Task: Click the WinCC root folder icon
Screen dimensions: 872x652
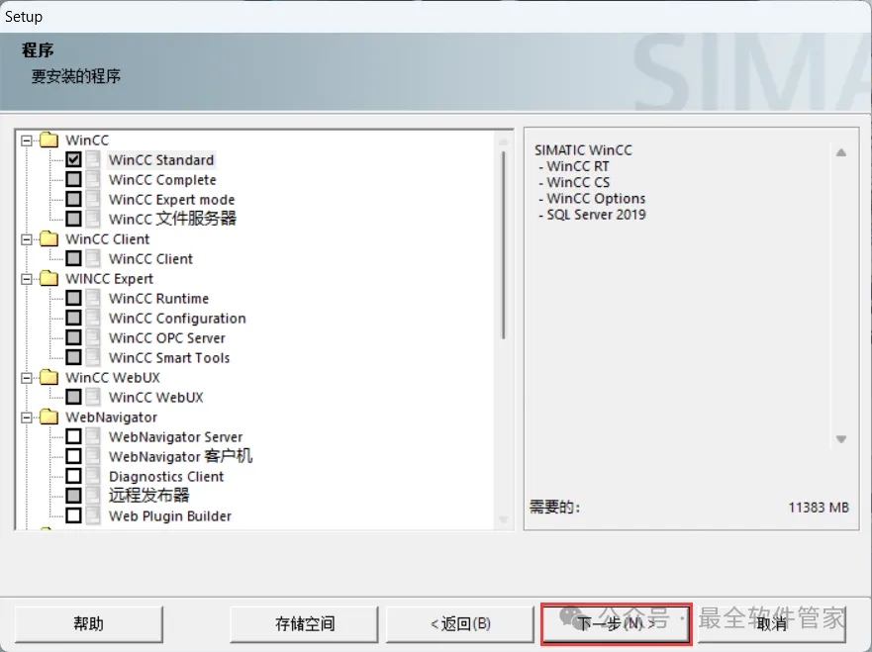Action: click(48, 140)
